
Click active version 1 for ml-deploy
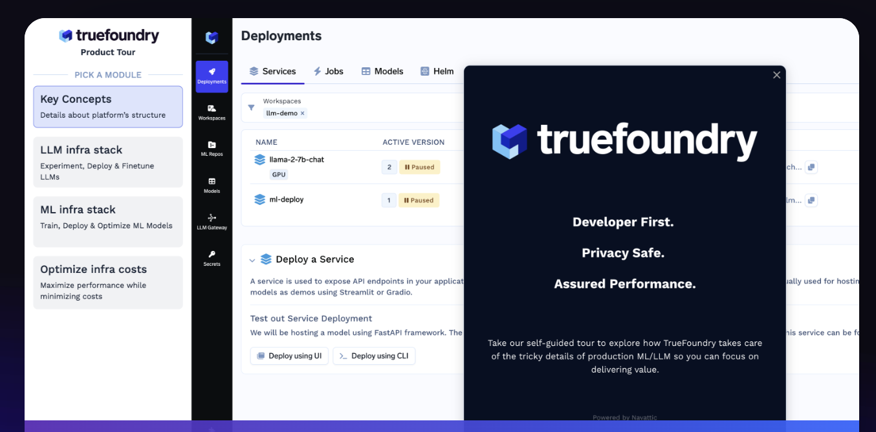coord(389,200)
